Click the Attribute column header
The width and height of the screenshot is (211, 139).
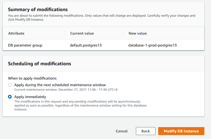pyautogui.click(x=16, y=33)
